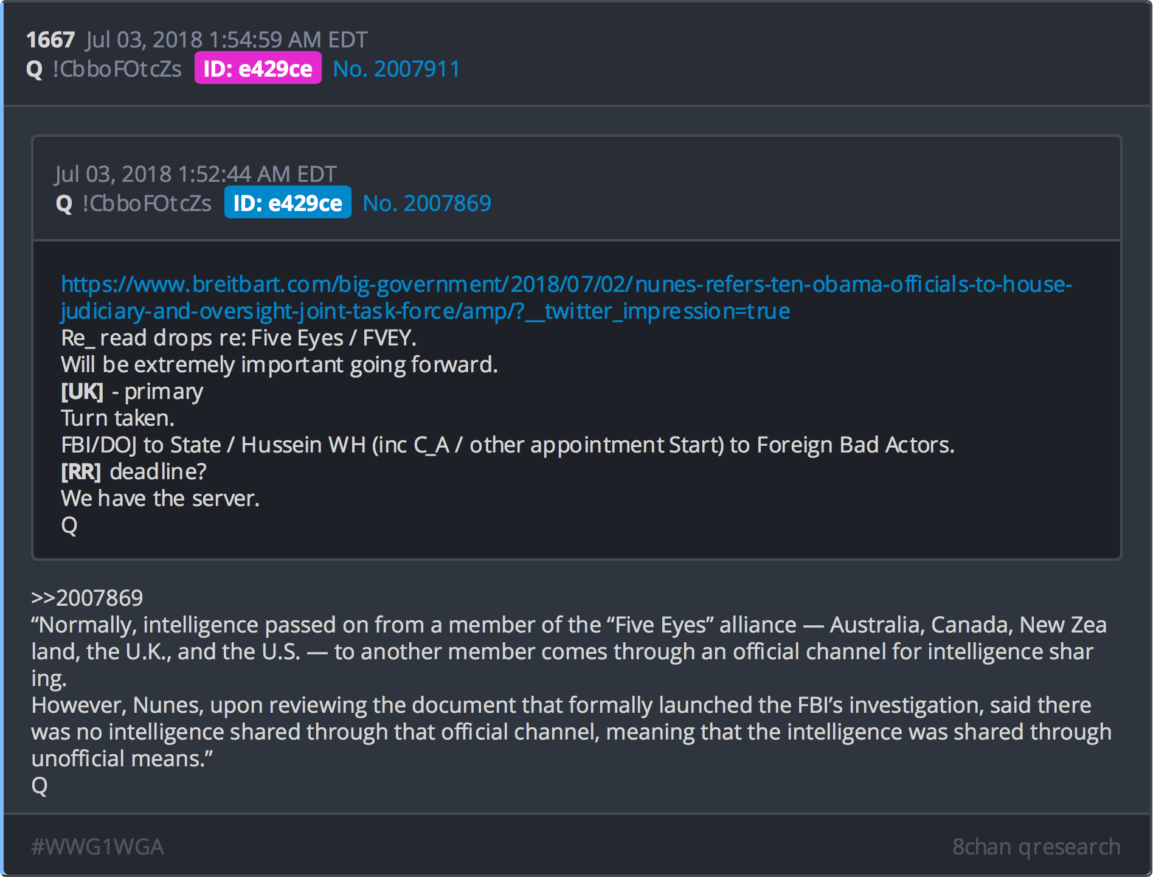
Task: Open the Breitbart article URL link
Action: pyautogui.click(x=566, y=285)
